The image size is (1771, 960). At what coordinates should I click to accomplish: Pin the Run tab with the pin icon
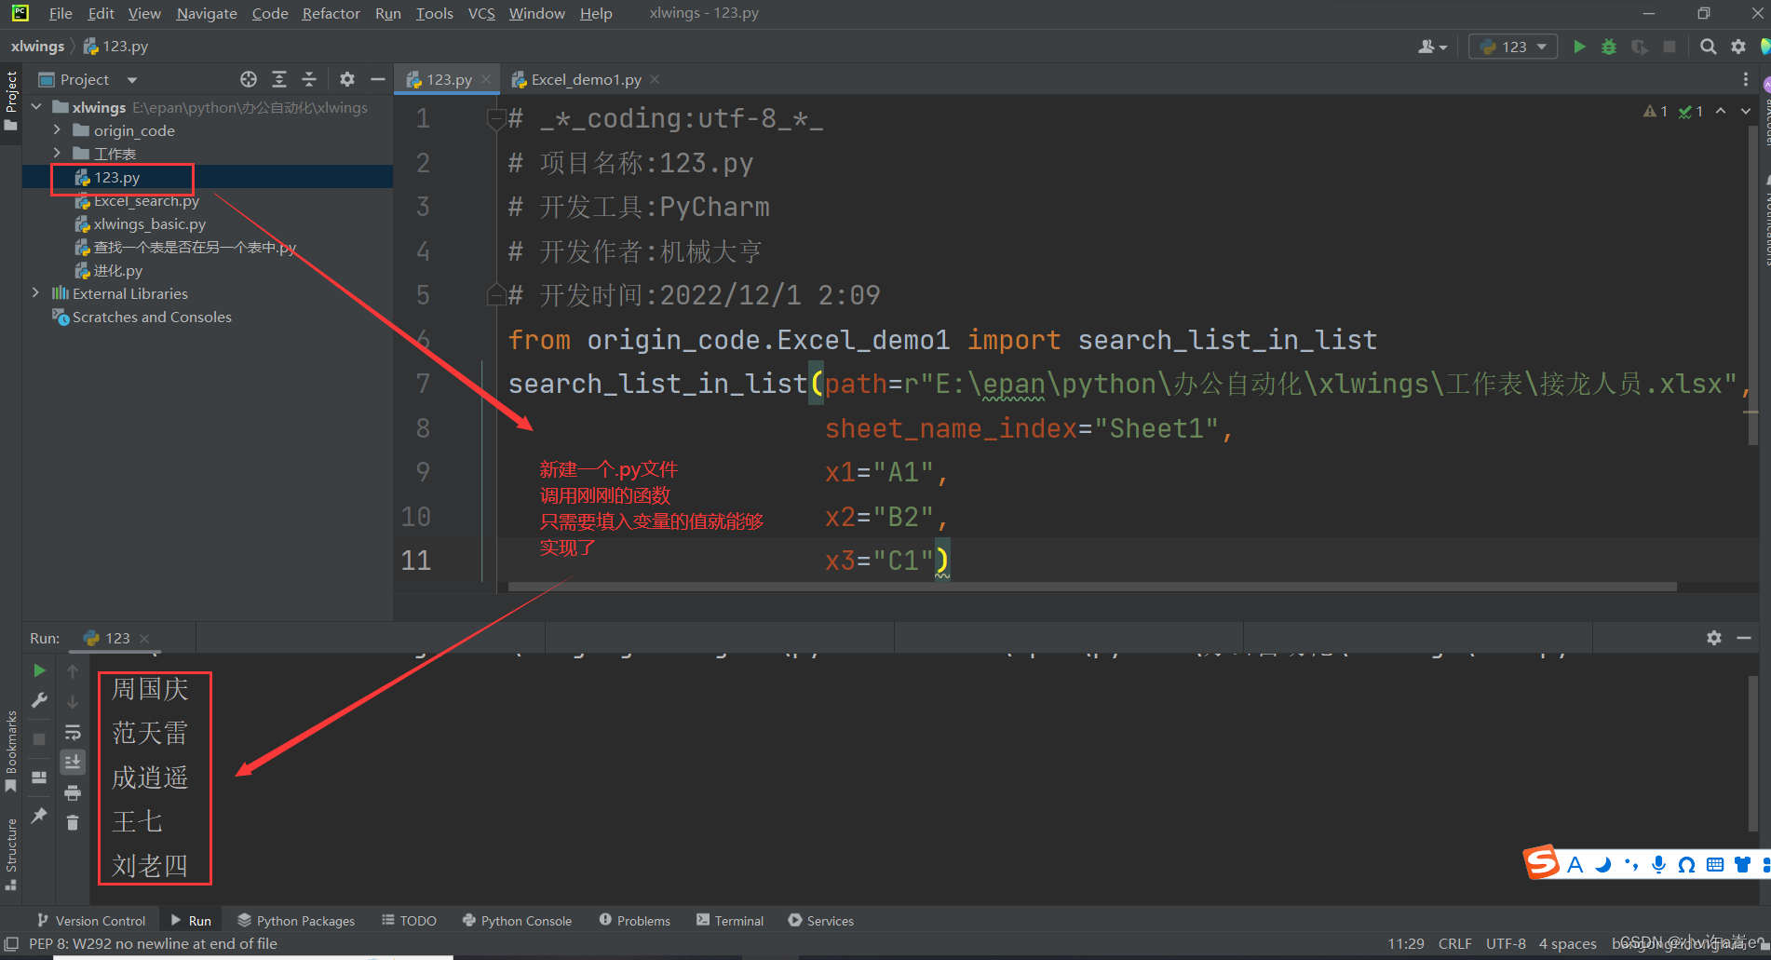(x=38, y=816)
